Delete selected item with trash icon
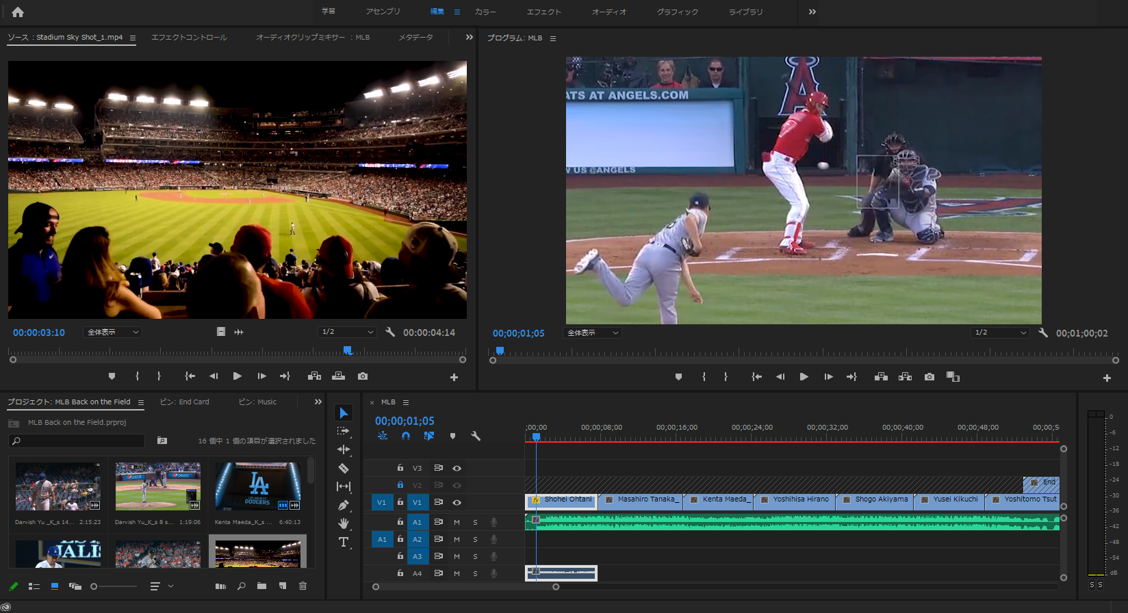The height and width of the screenshot is (613, 1128). (x=303, y=586)
